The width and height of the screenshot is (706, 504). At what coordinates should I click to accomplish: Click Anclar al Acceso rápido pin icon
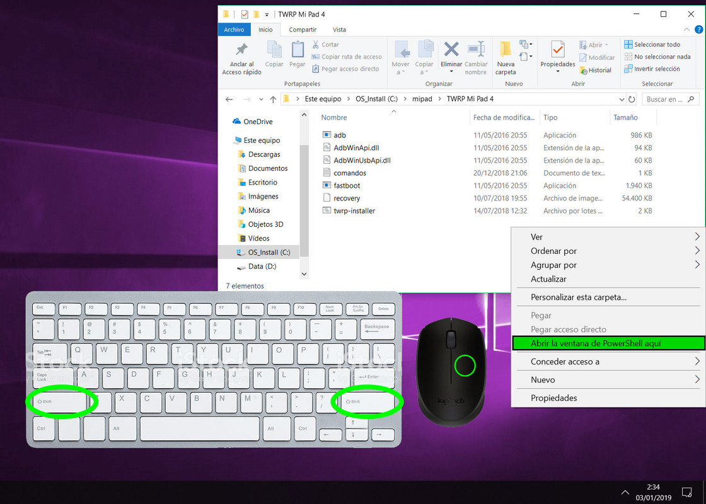[x=242, y=49]
